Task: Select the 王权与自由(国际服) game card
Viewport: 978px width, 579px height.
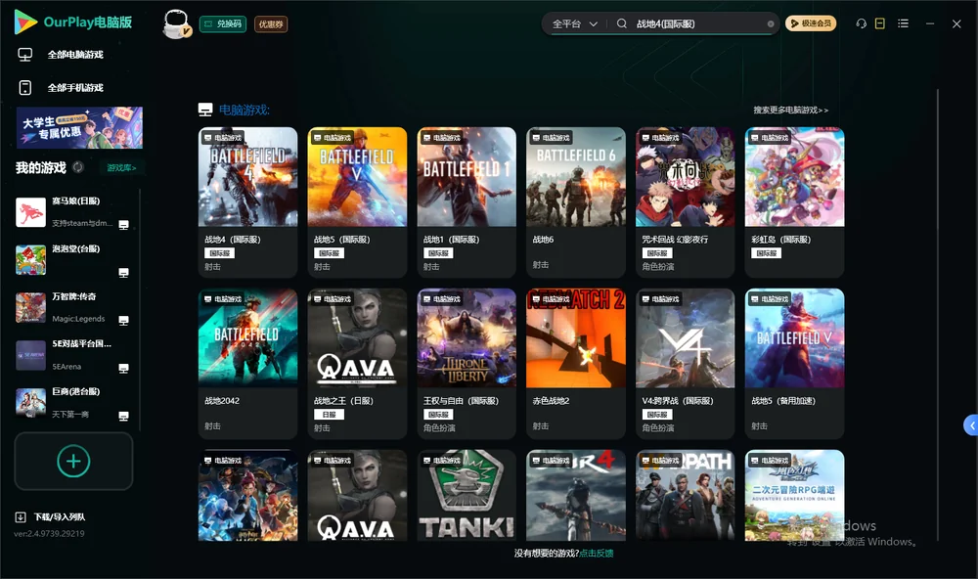Action: click(x=467, y=364)
